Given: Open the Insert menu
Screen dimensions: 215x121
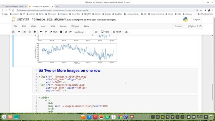Looking at the screenshot, I should (x=43, y=26).
